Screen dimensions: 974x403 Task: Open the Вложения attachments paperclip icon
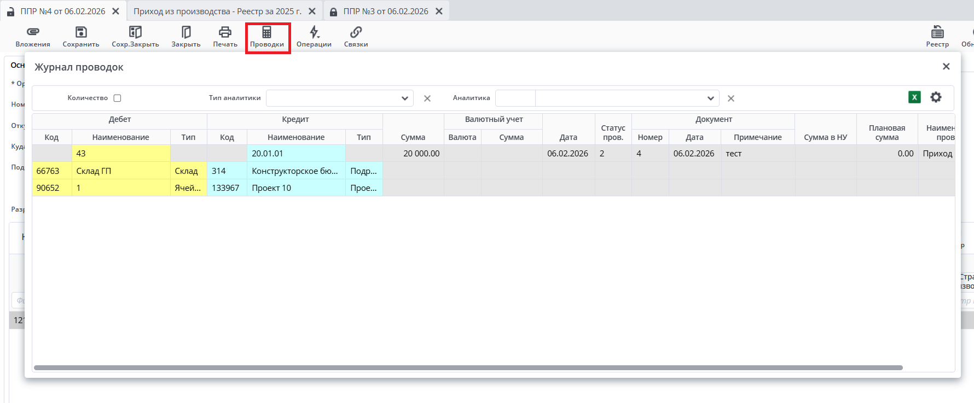click(33, 32)
